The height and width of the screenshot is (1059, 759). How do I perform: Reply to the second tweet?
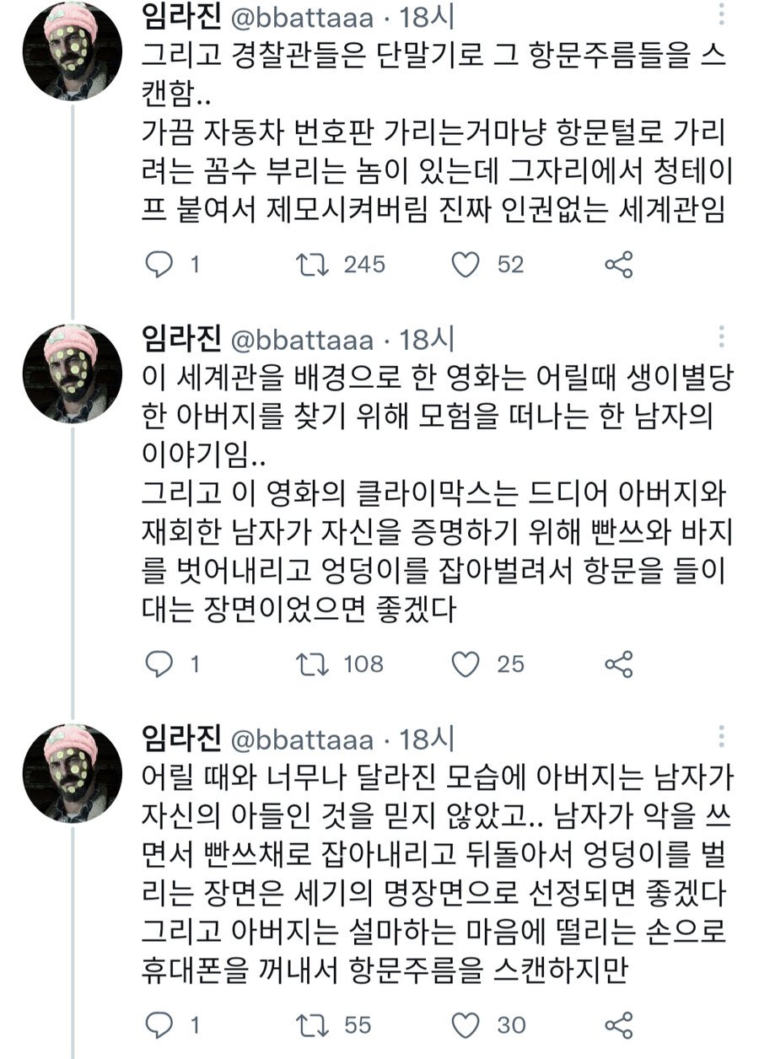[x=160, y=664]
